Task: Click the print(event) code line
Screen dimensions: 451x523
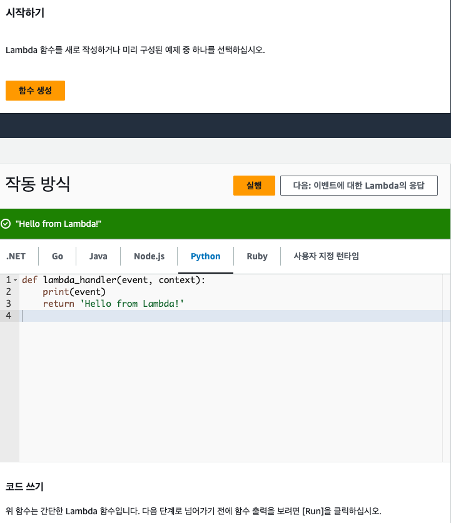Action: (x=74, y=292)
